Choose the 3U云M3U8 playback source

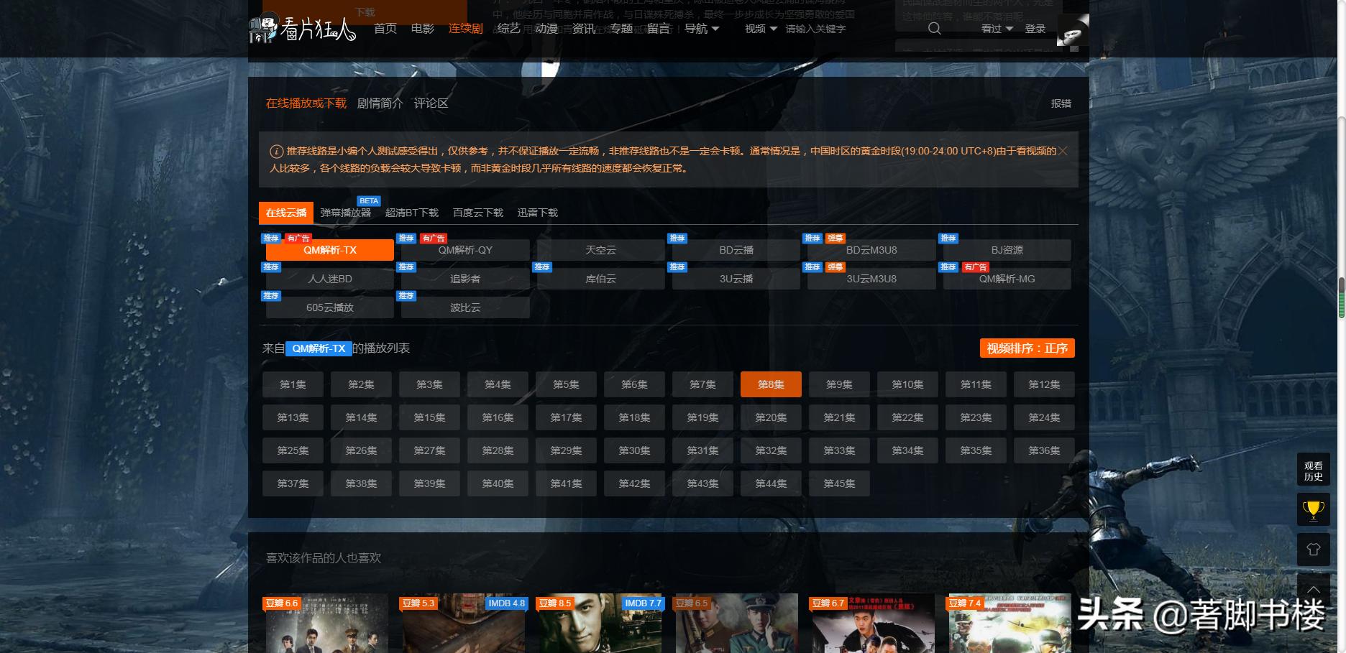(x=871, y=279)
